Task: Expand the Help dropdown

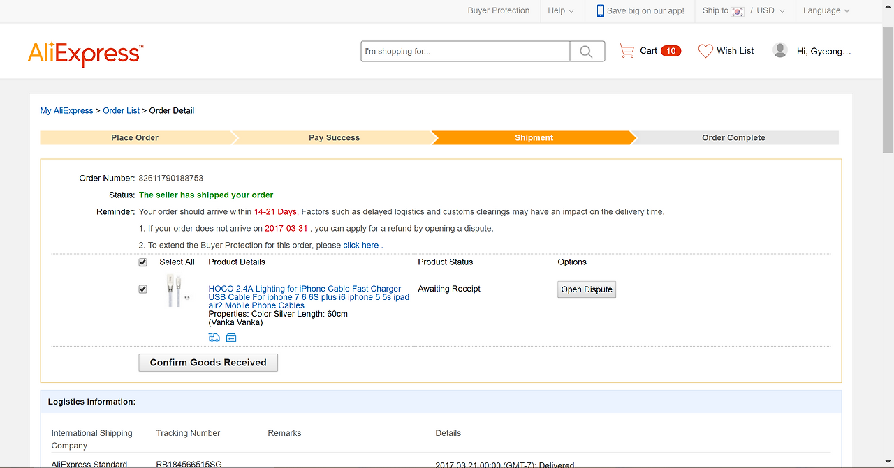Action: pos(561,10)
